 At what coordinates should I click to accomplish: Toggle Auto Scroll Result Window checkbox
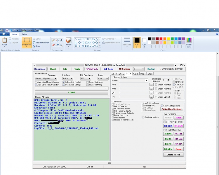coord(36,85)
